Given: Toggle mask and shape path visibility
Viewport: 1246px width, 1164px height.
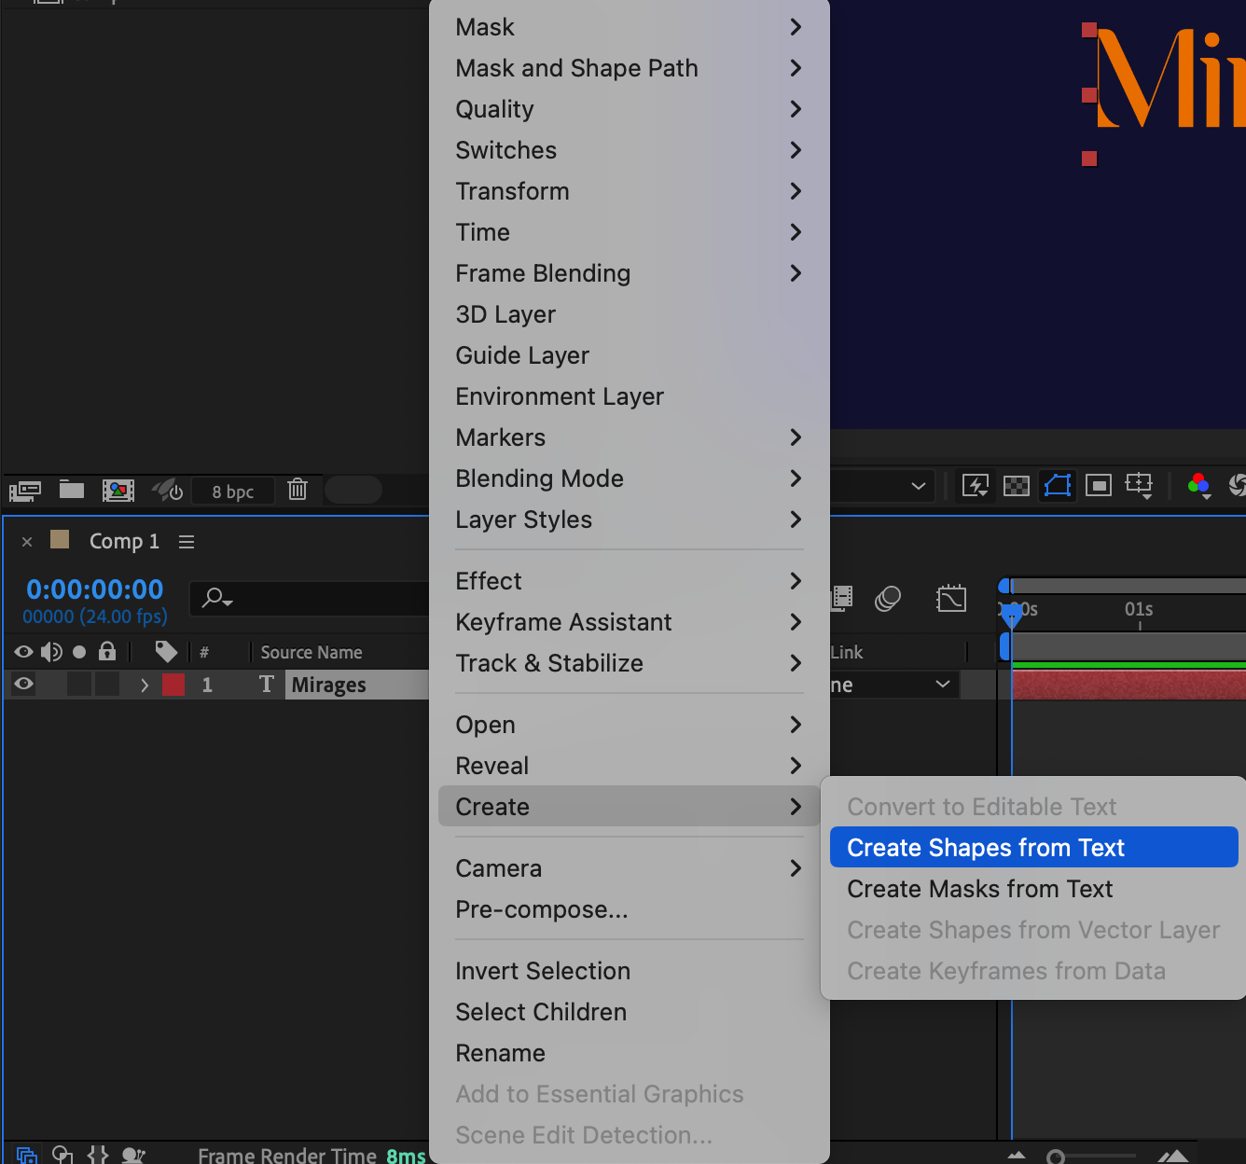Looking at the screenshot, I should (1058, 486).
